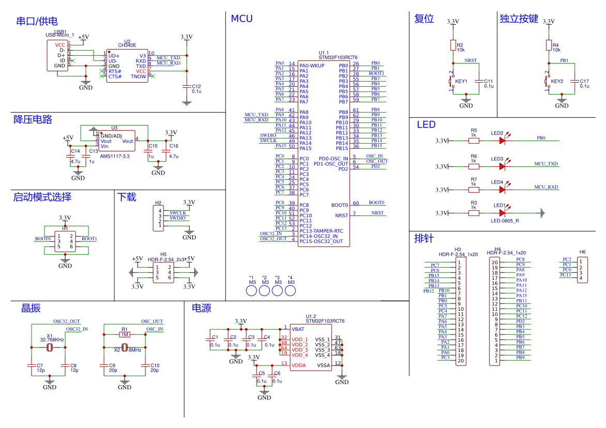
Task: Select capacitor C5 near VDDA
Action: click(257, 376)
